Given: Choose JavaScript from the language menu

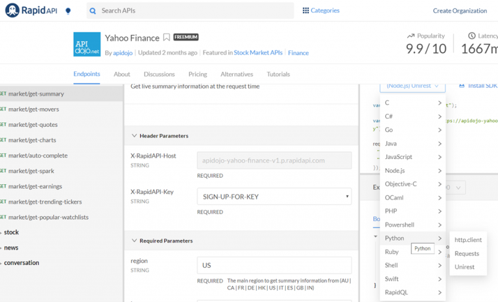Looking at the screenshot, I should (399, 156).
